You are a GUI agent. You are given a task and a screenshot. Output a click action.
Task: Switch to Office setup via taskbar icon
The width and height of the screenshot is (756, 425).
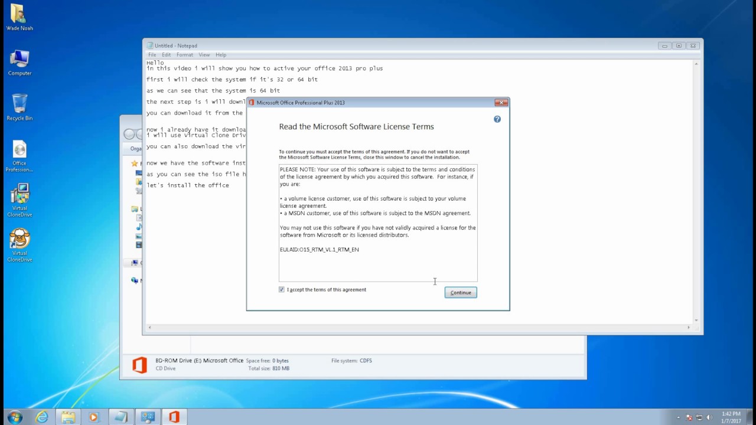(x=174, y=417)
